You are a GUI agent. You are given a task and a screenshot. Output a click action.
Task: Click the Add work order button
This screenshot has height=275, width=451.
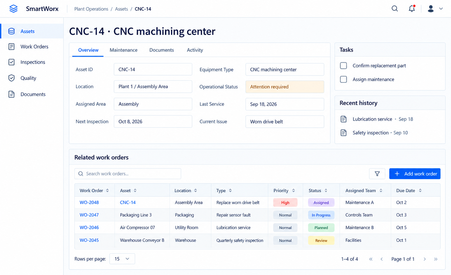click(415, 174)
